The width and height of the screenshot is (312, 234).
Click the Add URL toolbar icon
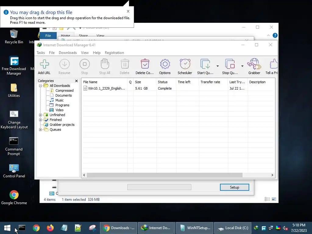44,64
